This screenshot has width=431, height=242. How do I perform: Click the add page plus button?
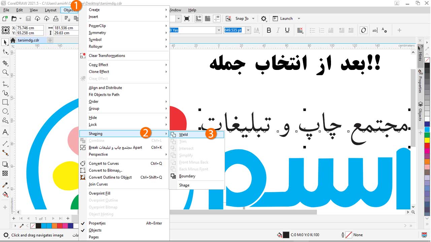coord(68,218)
